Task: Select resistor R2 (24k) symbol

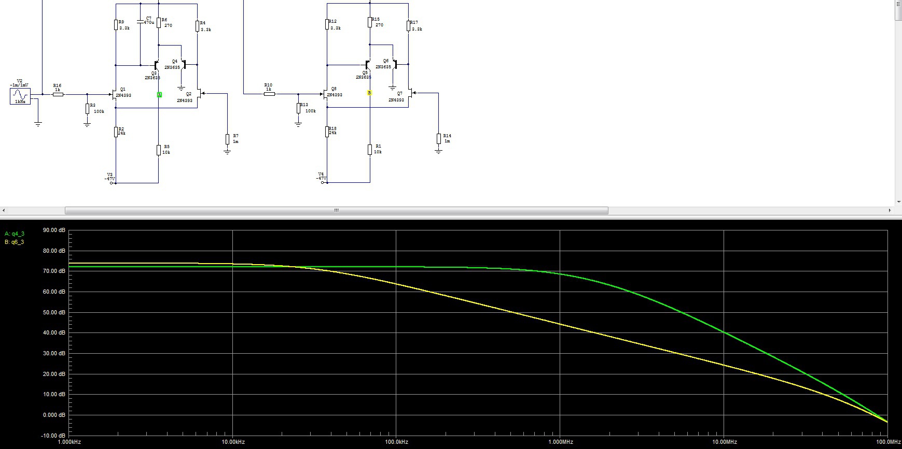Action: coord(116,132)
